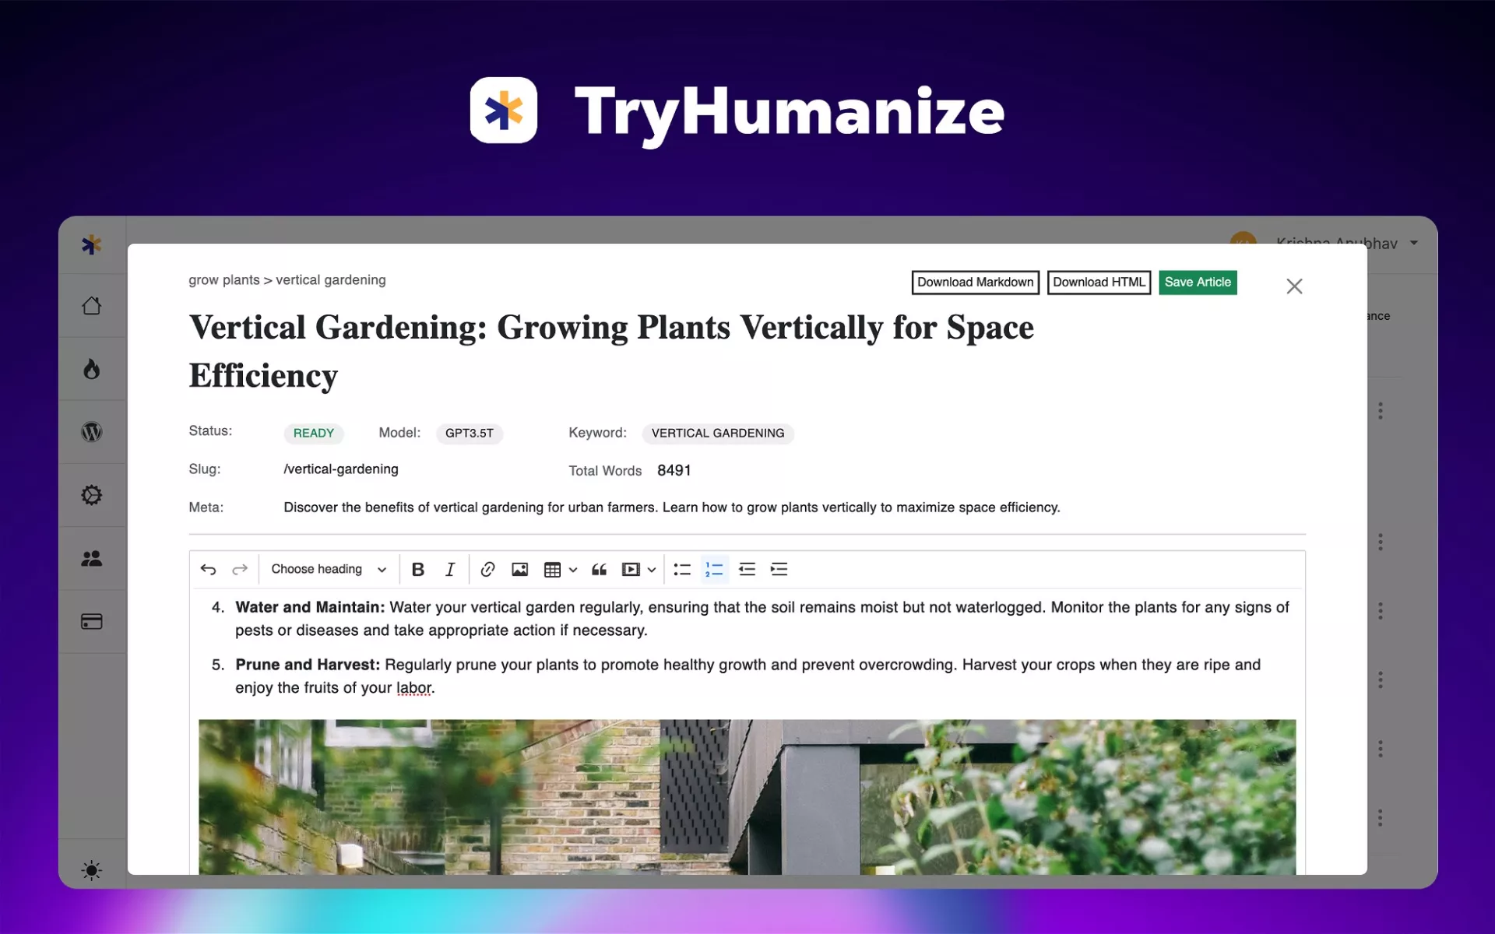
Task: Open the billing card sidebar item
Action: [92, 621]
